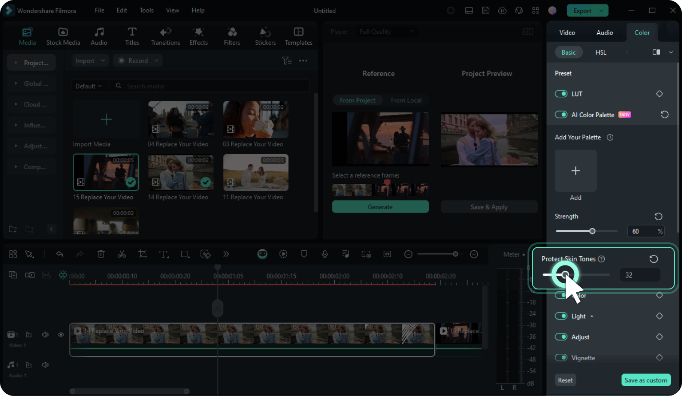Open the Audio library tab
Screen dimensions: 682x396
(99, 36)
